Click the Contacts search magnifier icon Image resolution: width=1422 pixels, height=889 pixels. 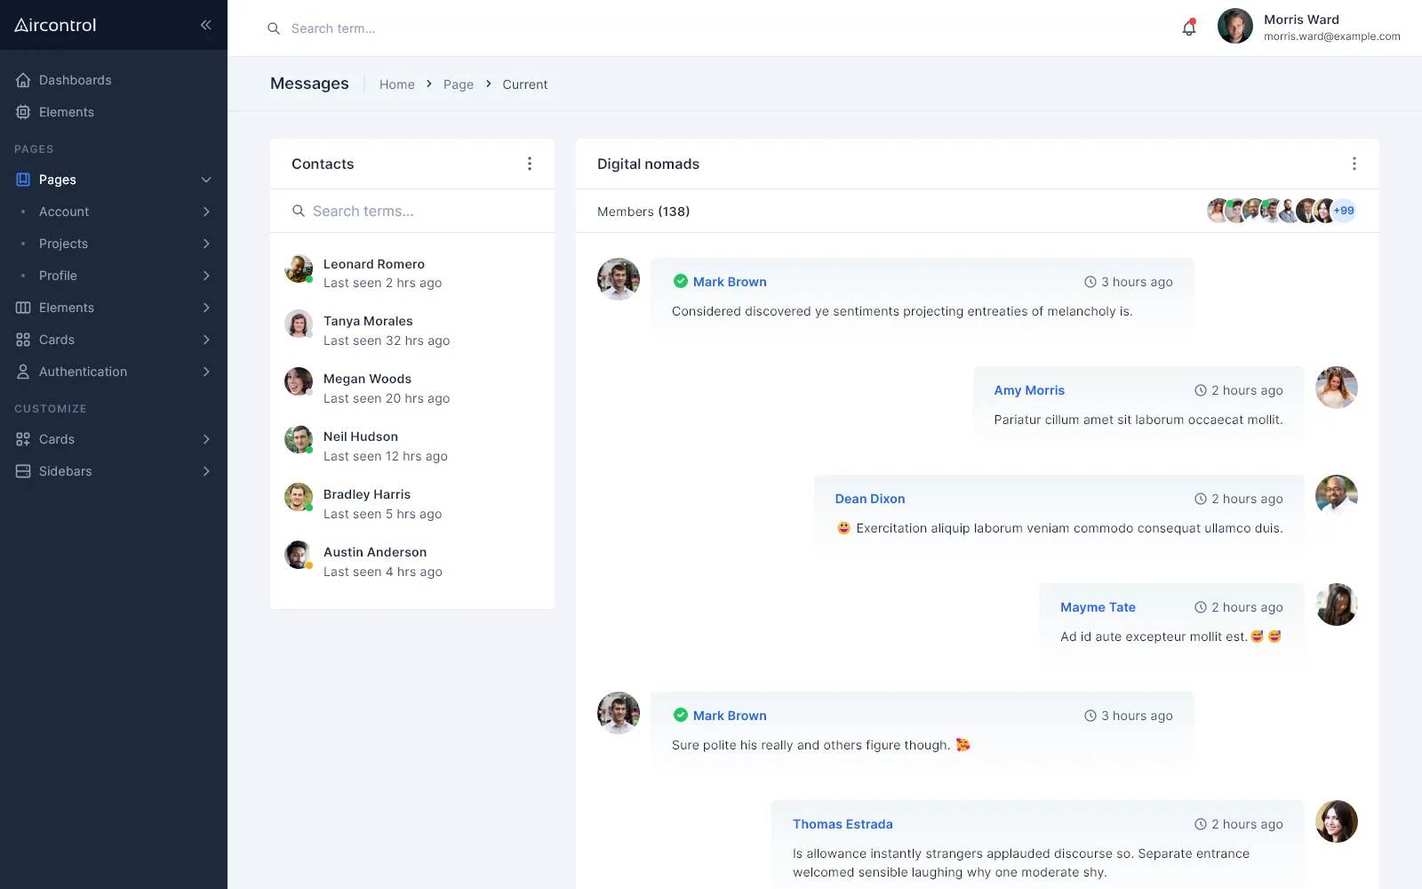[299, 211]
